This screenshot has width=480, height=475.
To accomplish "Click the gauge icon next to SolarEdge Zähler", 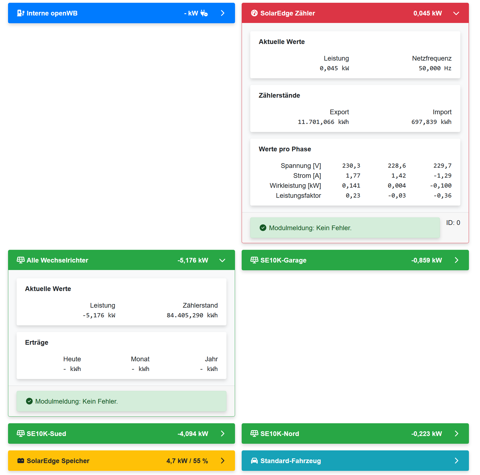I will (x=254, y=13).
